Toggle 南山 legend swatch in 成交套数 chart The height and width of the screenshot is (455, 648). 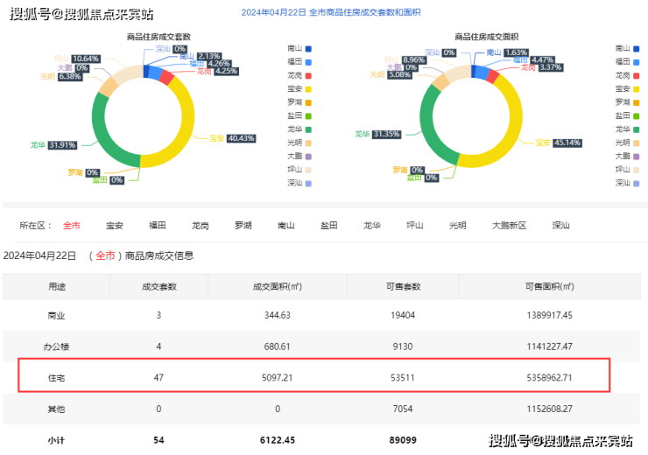(x=308, y=49)
